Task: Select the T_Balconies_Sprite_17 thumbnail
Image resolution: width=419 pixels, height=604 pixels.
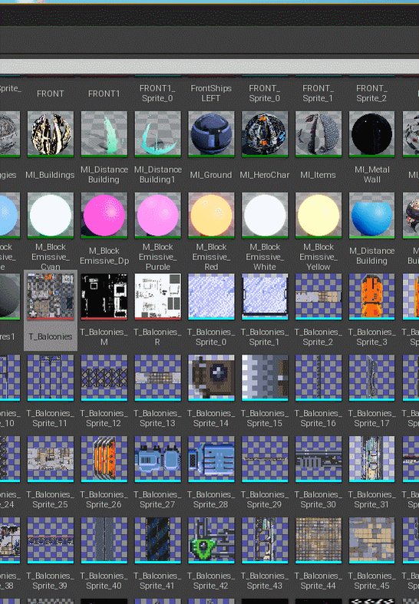Action: pyautogui.click(x=371, y=378)
